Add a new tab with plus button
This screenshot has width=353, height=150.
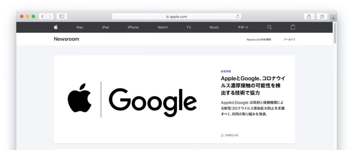coord(333,18)
